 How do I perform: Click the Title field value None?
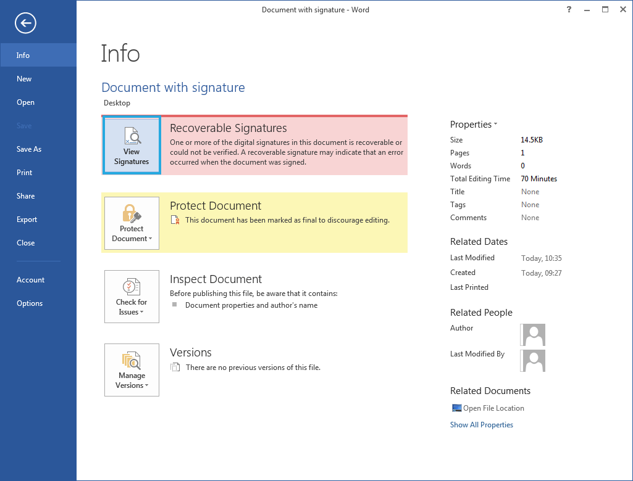coord(530,192)
